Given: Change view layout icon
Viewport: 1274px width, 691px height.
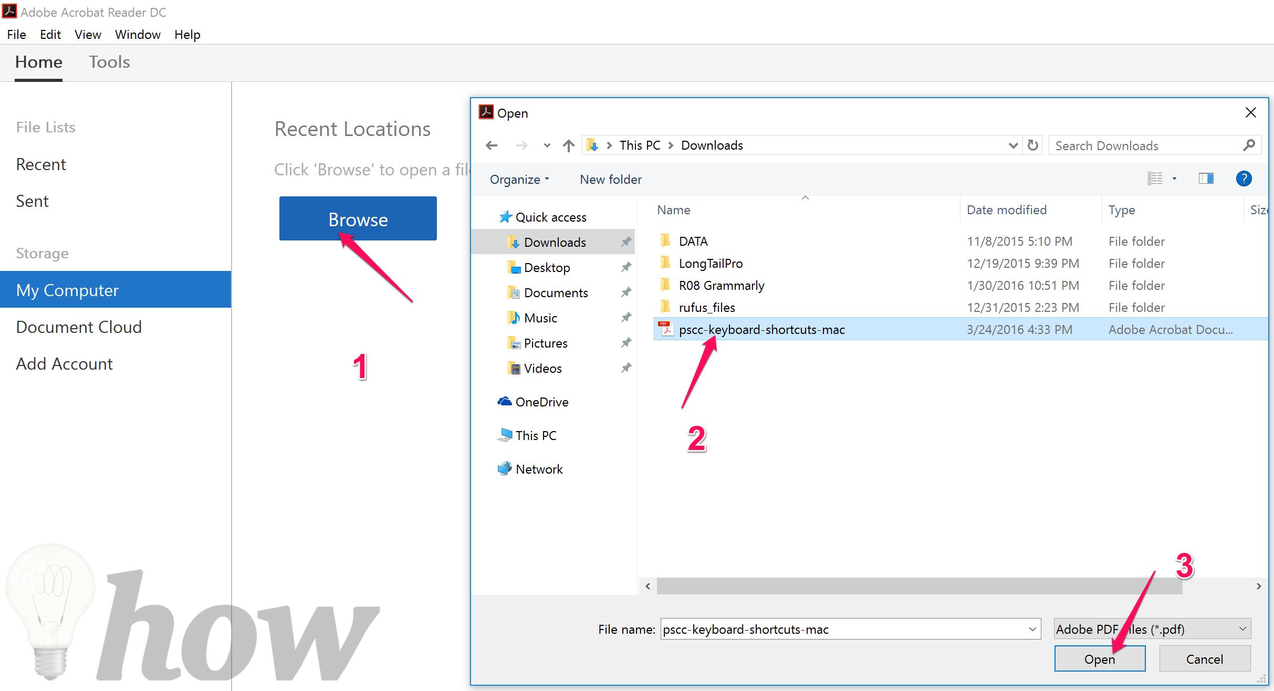Looking at the screenshot, I should coord(1155,179).
